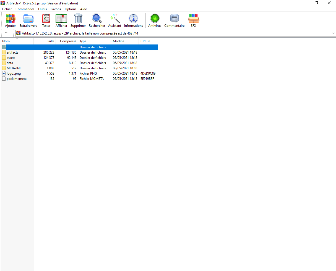Select the pack.mcmeta file

17,79
